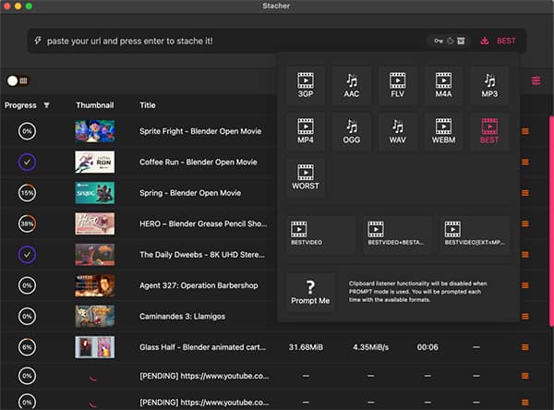Toggle the table view switch
The height and width of the screenshot is (410, 554).
17,81
